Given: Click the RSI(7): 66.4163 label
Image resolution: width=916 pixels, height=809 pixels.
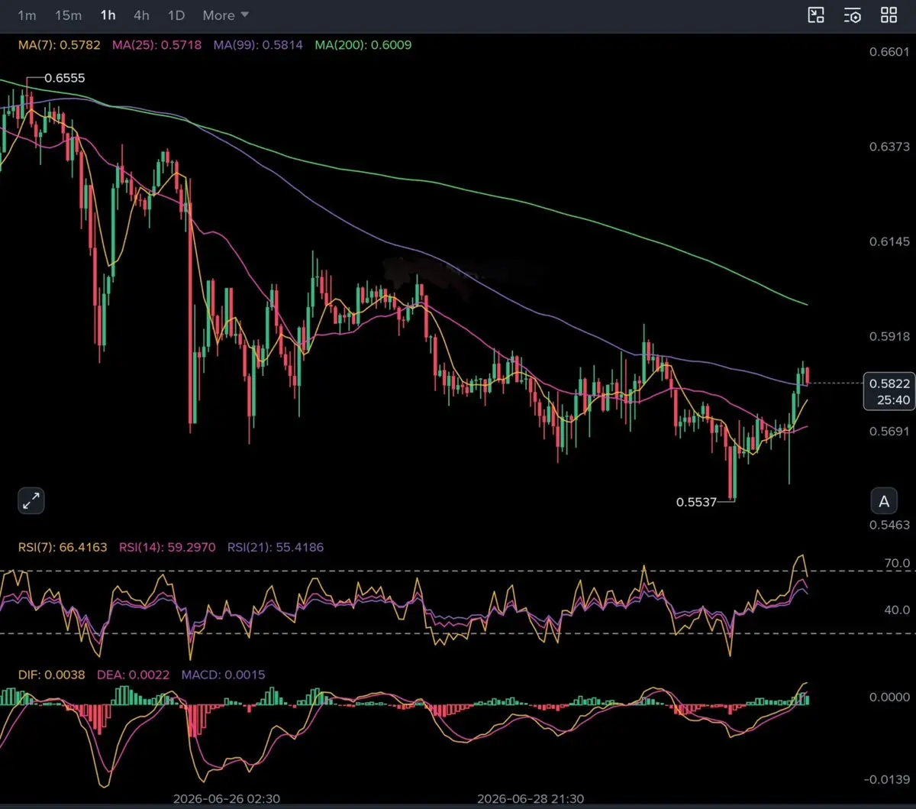Looking at the screenshot, I should (x=63, y=547).
